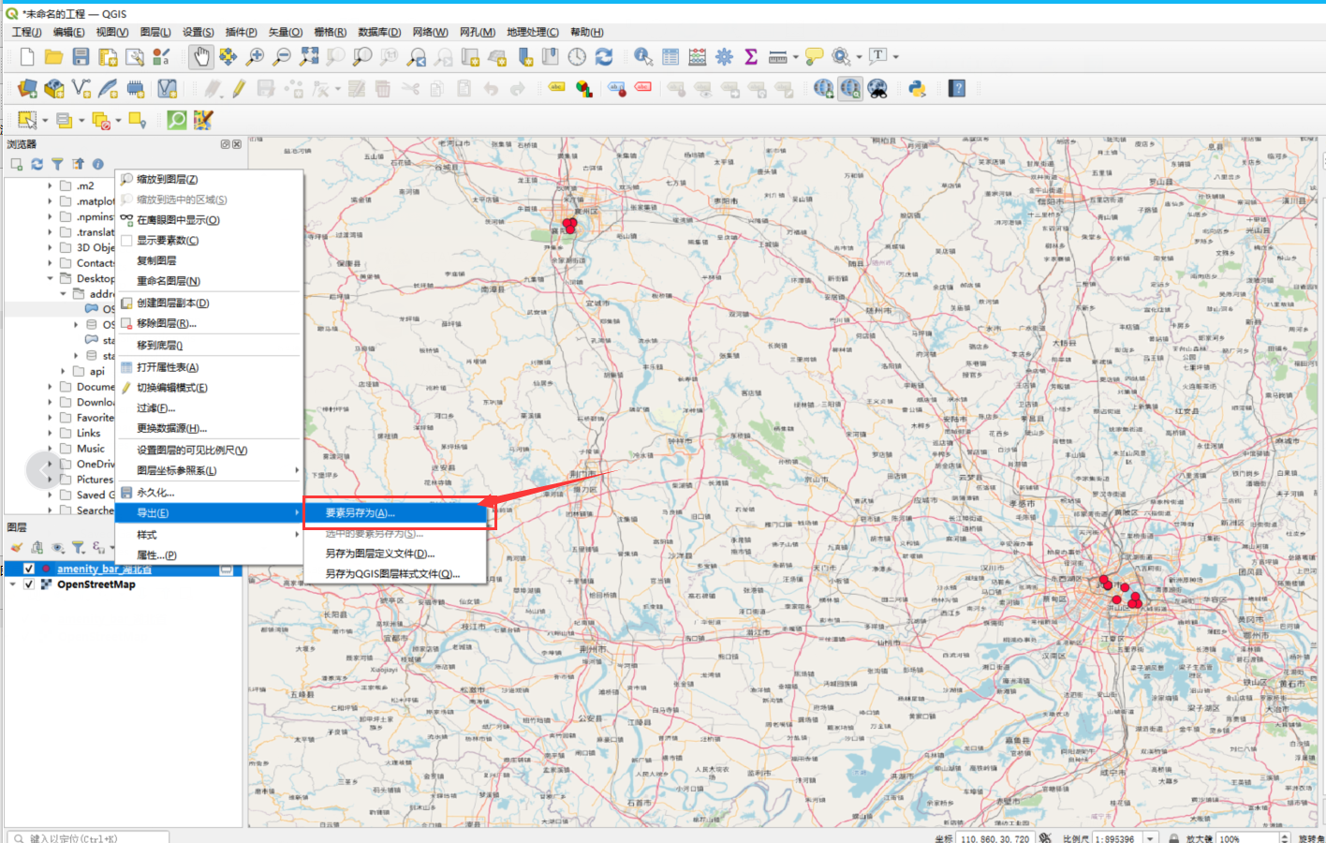The height and width of the screenshot is (843, 1326).
Task: Expand the OpenStreetMap layer tree arrow
Action: tap(12, 584)
